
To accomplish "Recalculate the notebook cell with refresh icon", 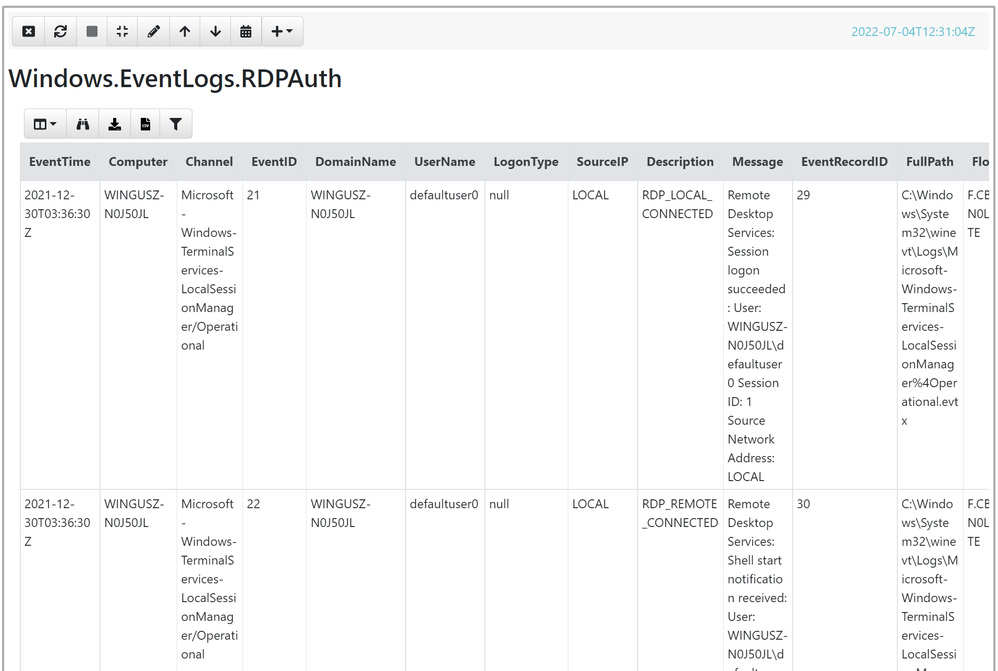I will (x=60, y=31).
